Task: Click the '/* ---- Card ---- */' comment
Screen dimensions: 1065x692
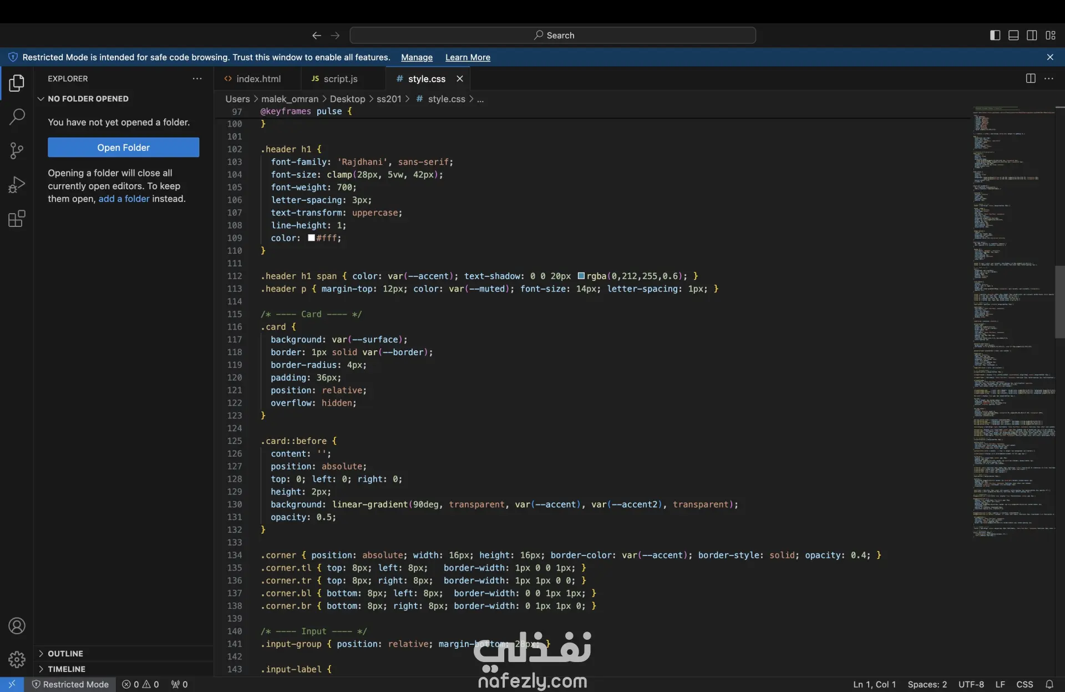Action: click(x=311, y=314)
